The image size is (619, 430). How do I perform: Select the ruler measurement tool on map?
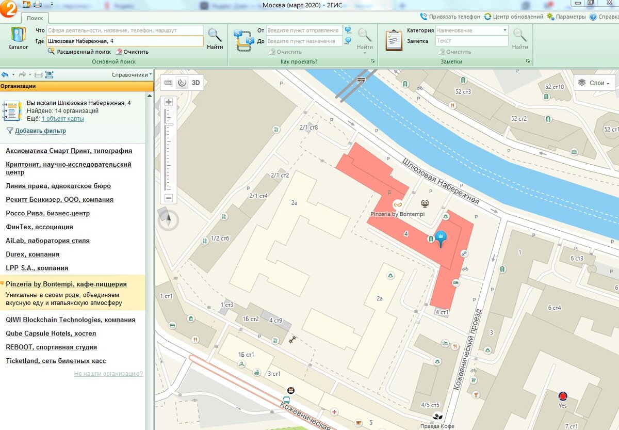pos(169,82)
